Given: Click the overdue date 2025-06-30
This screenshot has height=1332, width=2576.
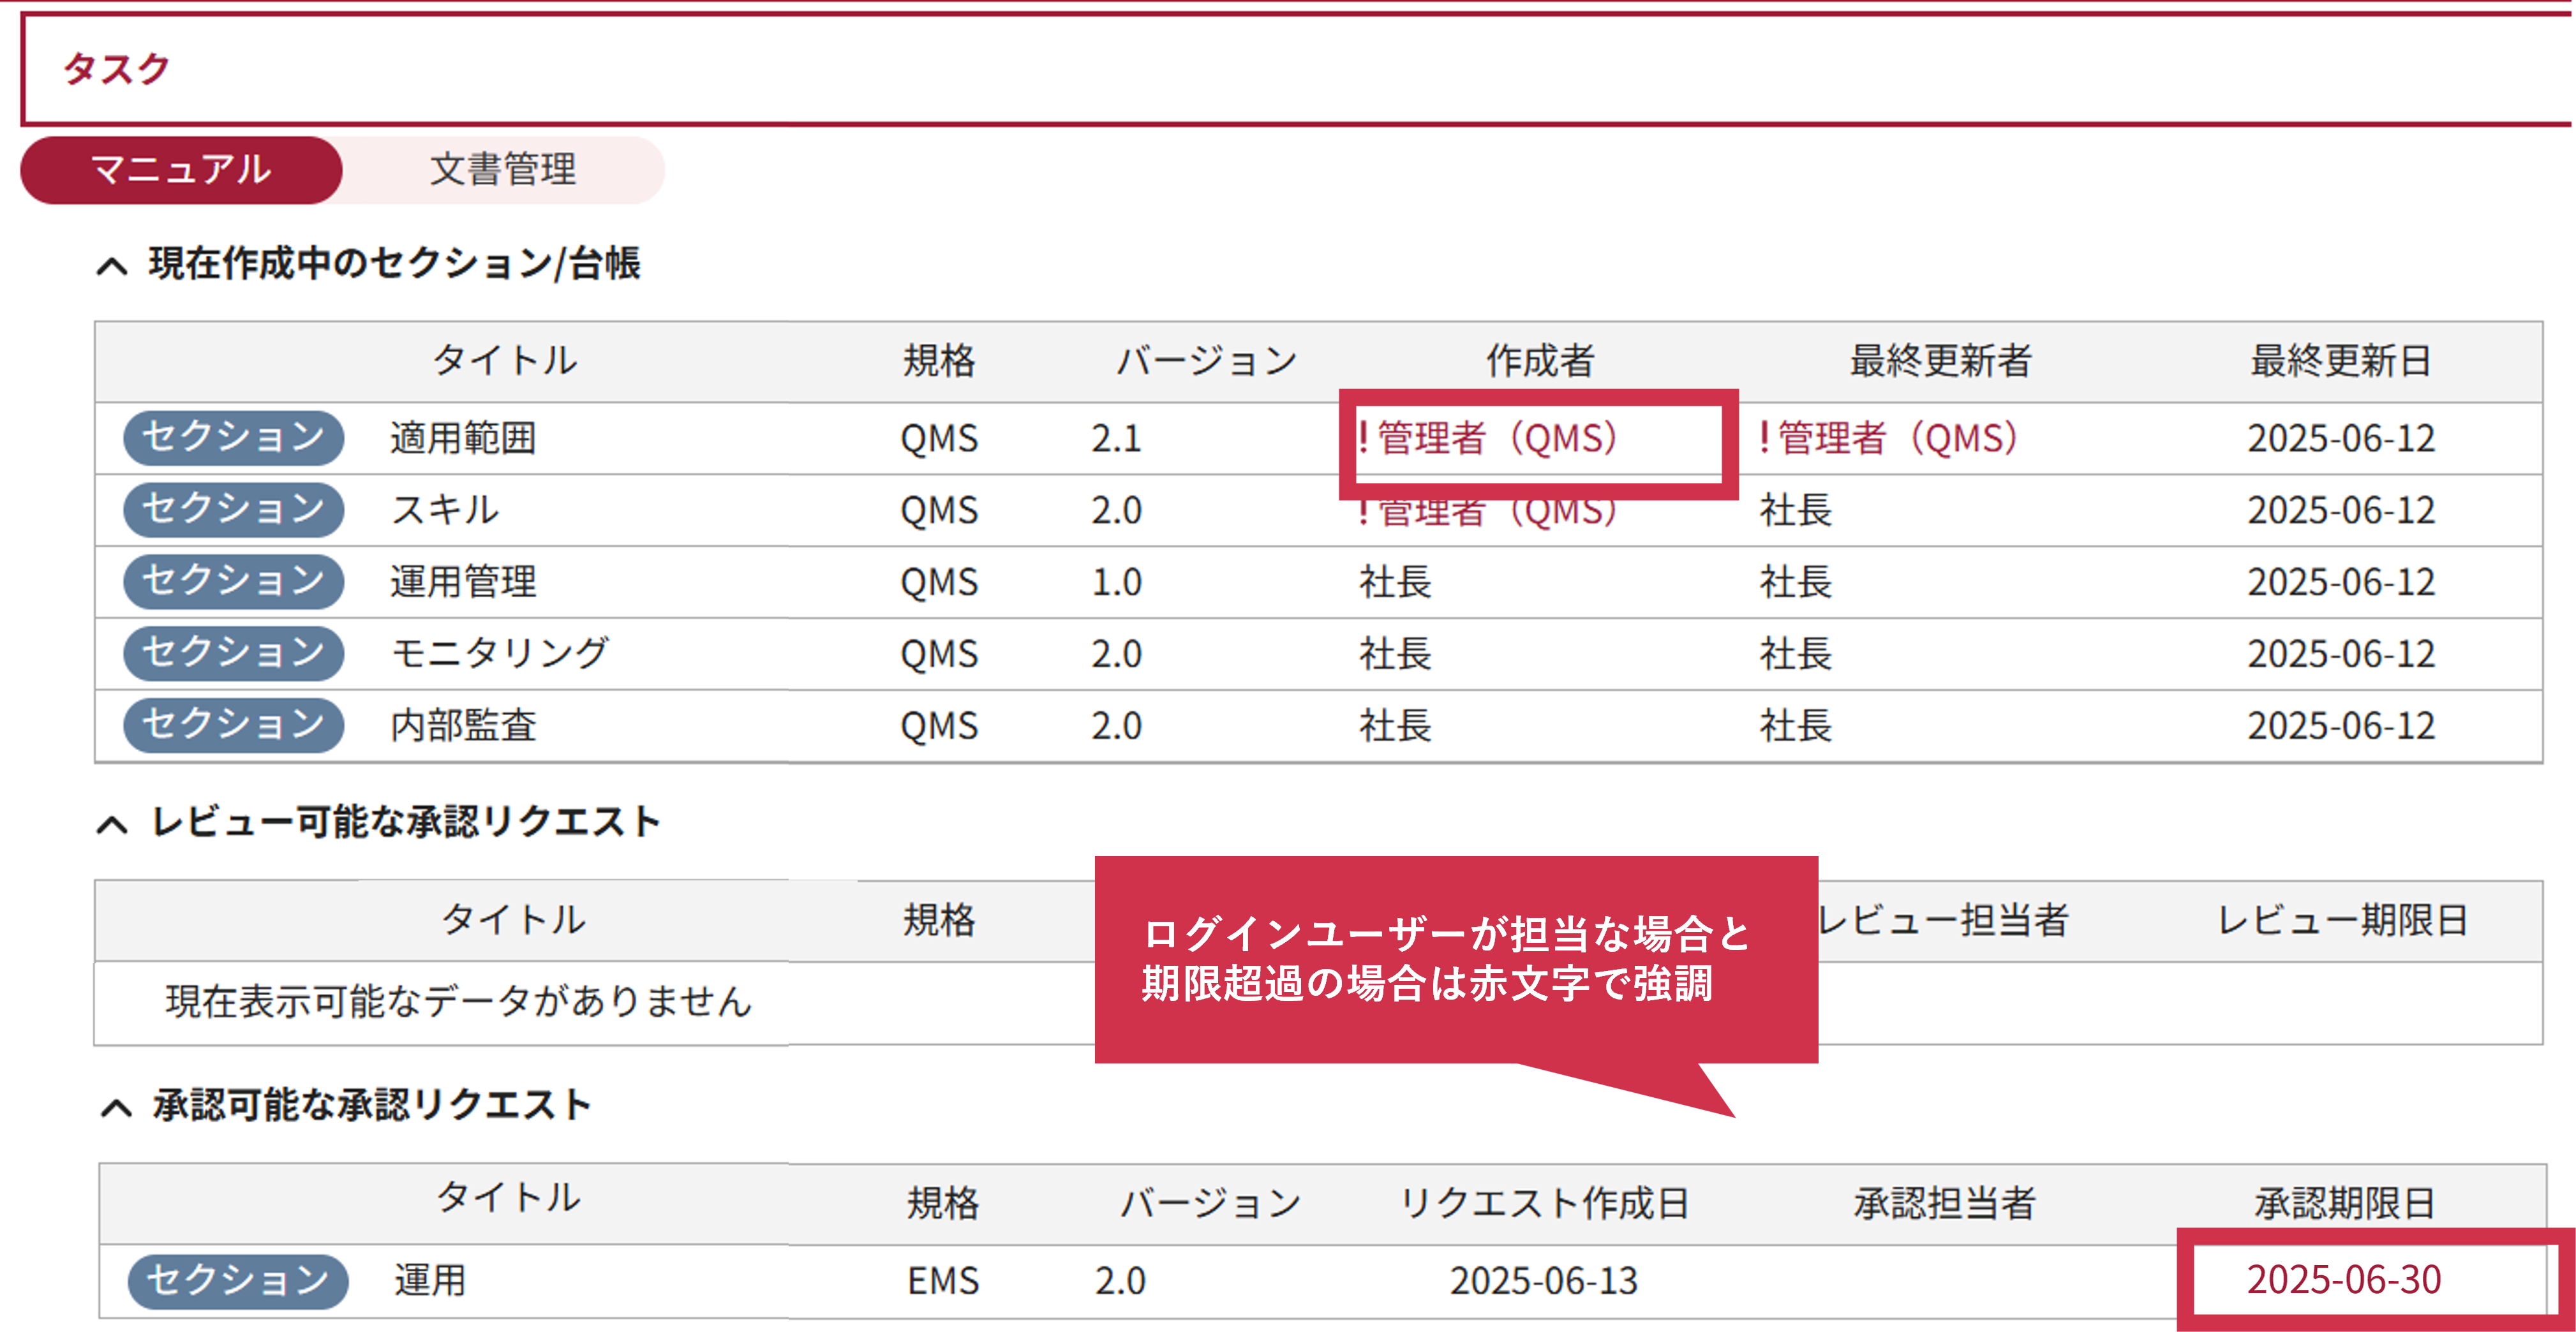Looking at the screenshot, I should click(2343, 1280).
